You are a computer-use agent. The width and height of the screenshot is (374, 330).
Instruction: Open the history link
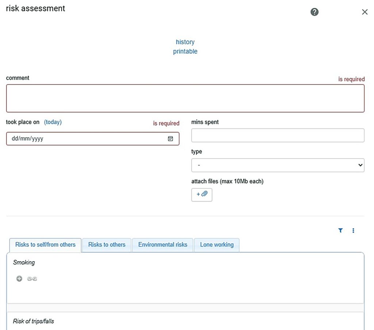pyautogui.click(x=185, y=42)
